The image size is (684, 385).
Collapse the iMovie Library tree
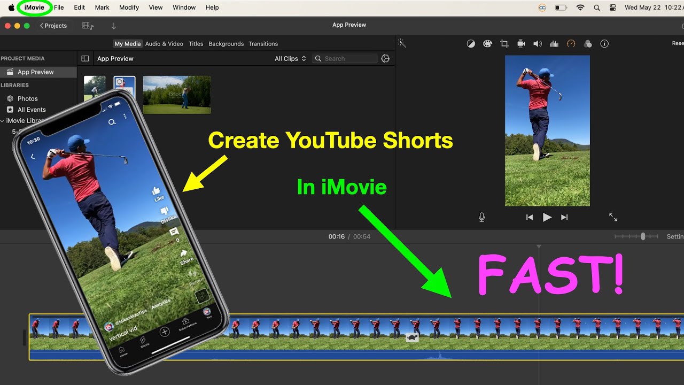click(x=2, y=121)
